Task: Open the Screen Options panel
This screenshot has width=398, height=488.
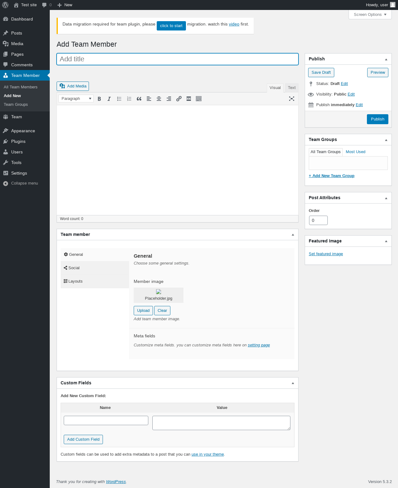Action: point(370,15)
